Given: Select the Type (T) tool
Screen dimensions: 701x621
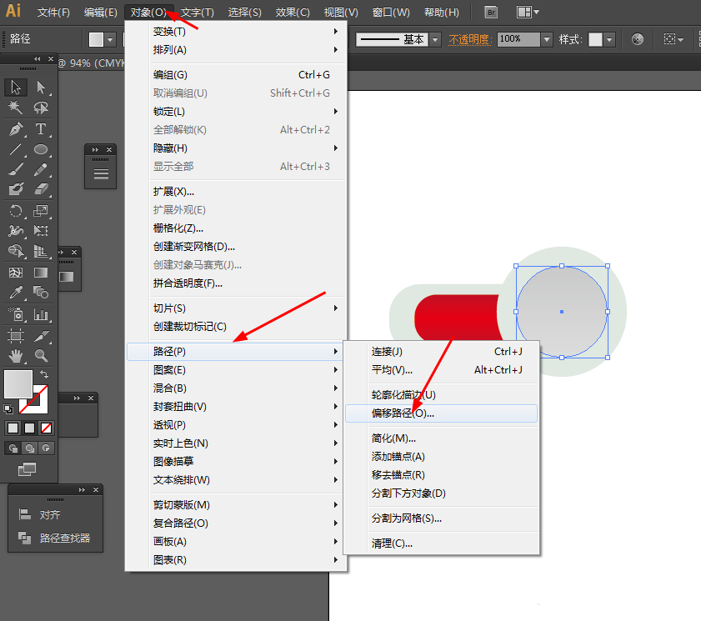Looking at the screenshot, I should coord(41,129).
